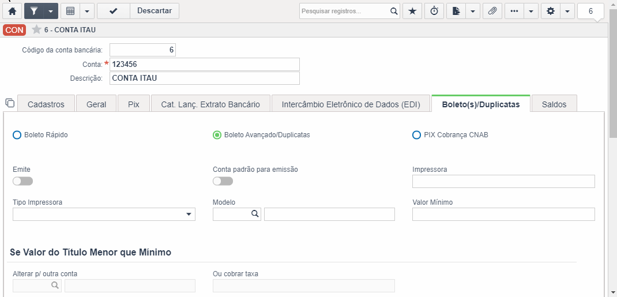Click the red CON badge
This screenshot has height=297, width=617.
tap(14, 30)
